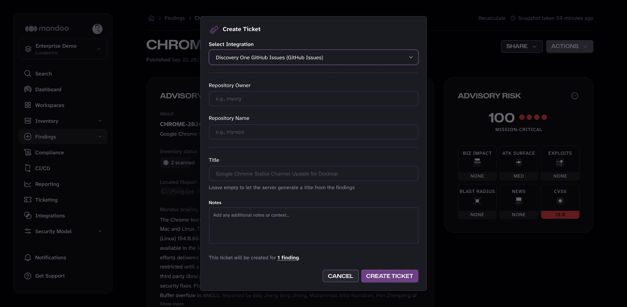Click the Enterprise Demo layers icon
This screenshot has width=627, height=307.
(28, 49)
